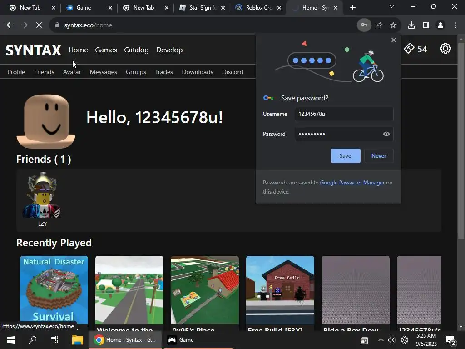The image size is (465, 349).
Task: Click the tray news widget icon
Action: point(364,341)
